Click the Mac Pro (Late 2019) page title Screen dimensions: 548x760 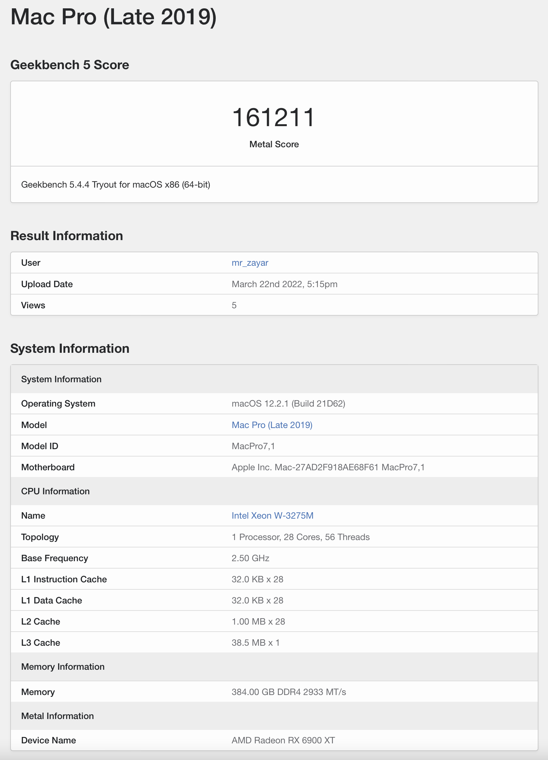[114, 17]
